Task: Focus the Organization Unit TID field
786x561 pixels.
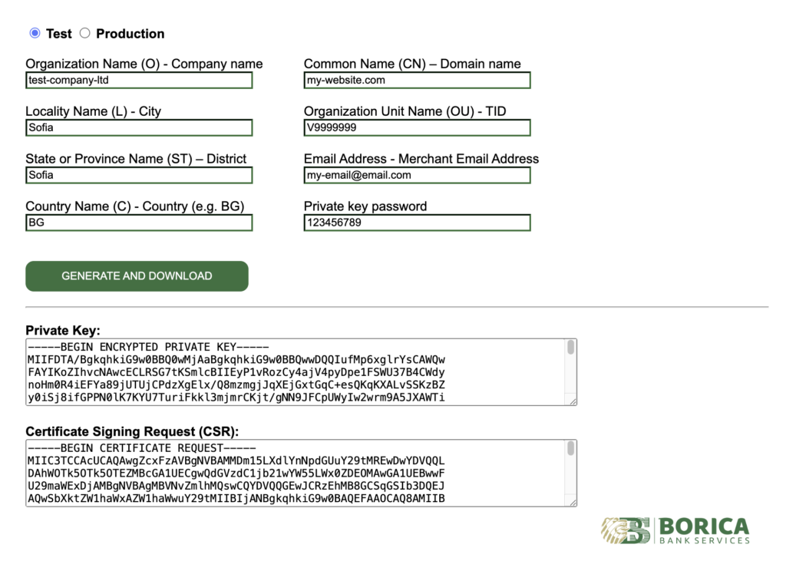Action: pos(417,127)
